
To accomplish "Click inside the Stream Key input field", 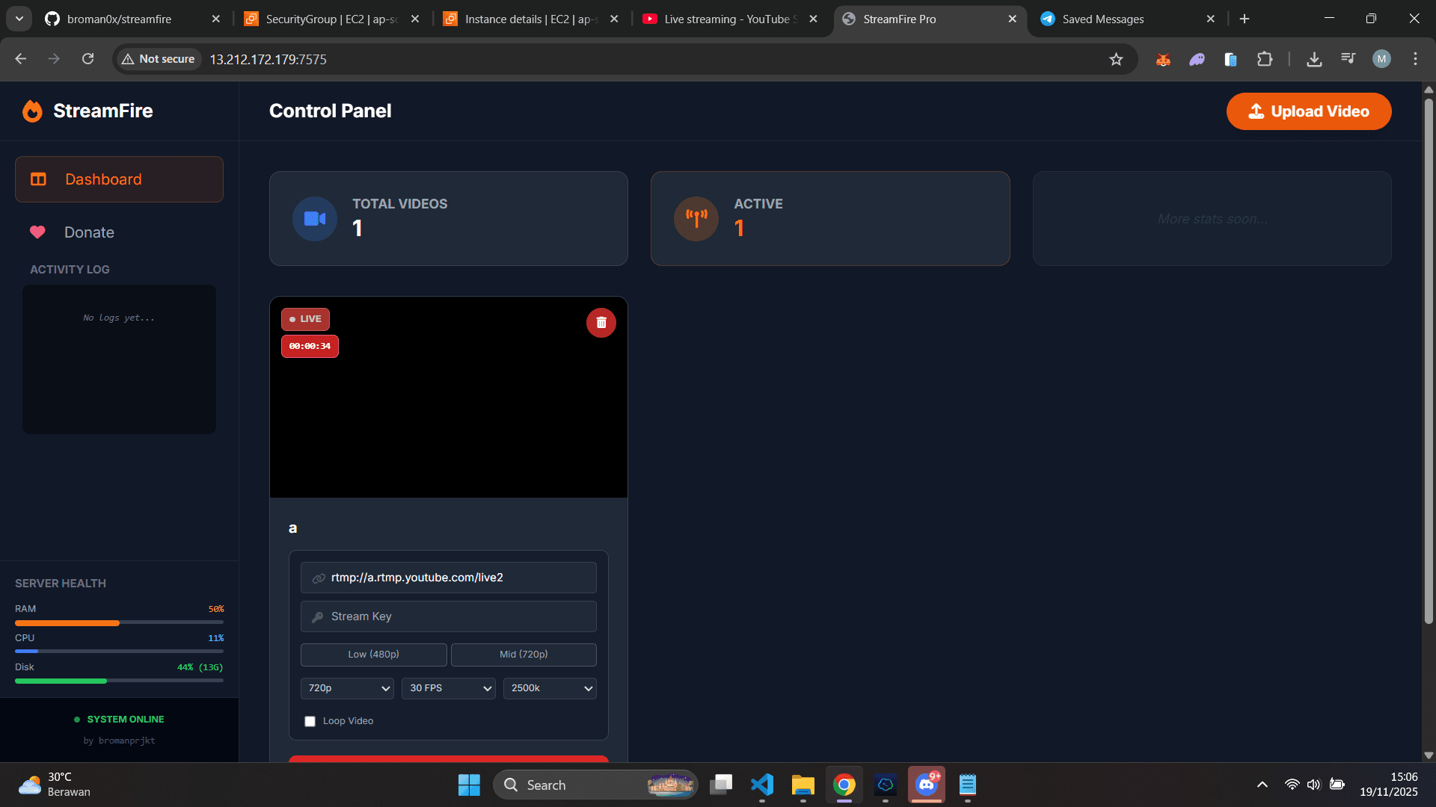I will (x=448, y=616).
